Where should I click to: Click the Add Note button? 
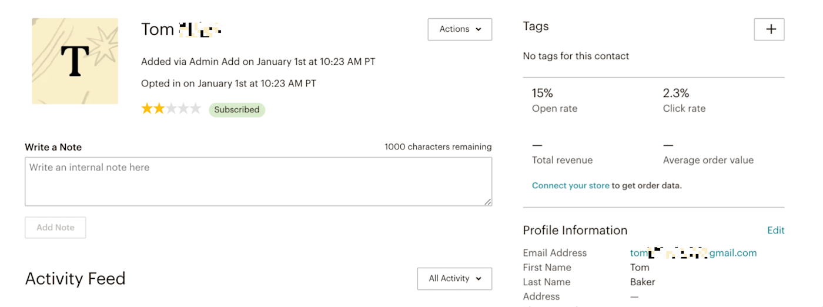click(x=55, y=228)
